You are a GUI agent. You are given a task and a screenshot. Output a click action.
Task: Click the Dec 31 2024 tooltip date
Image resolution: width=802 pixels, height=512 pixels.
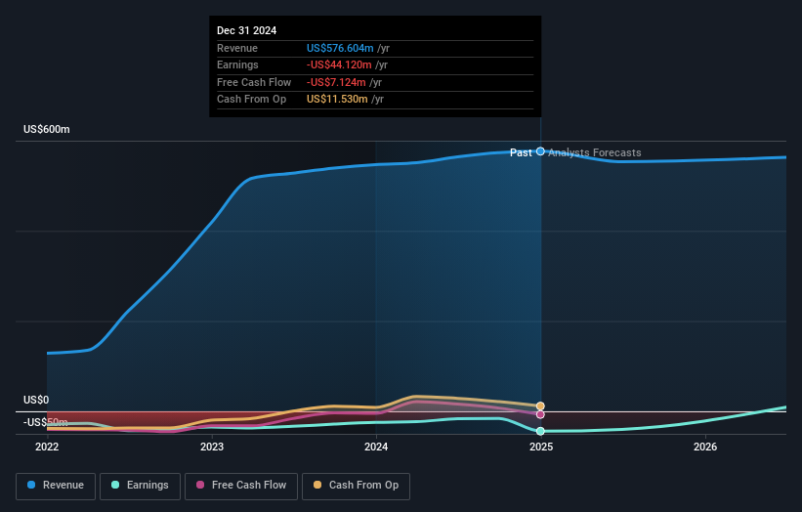(246, 30)
